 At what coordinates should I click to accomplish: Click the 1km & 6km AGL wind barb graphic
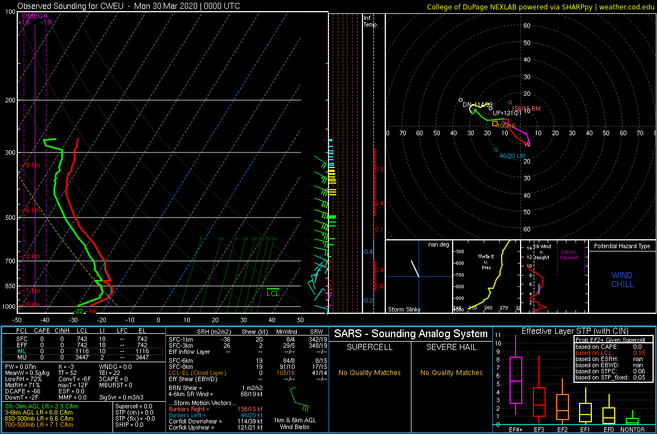coord(299,400)
